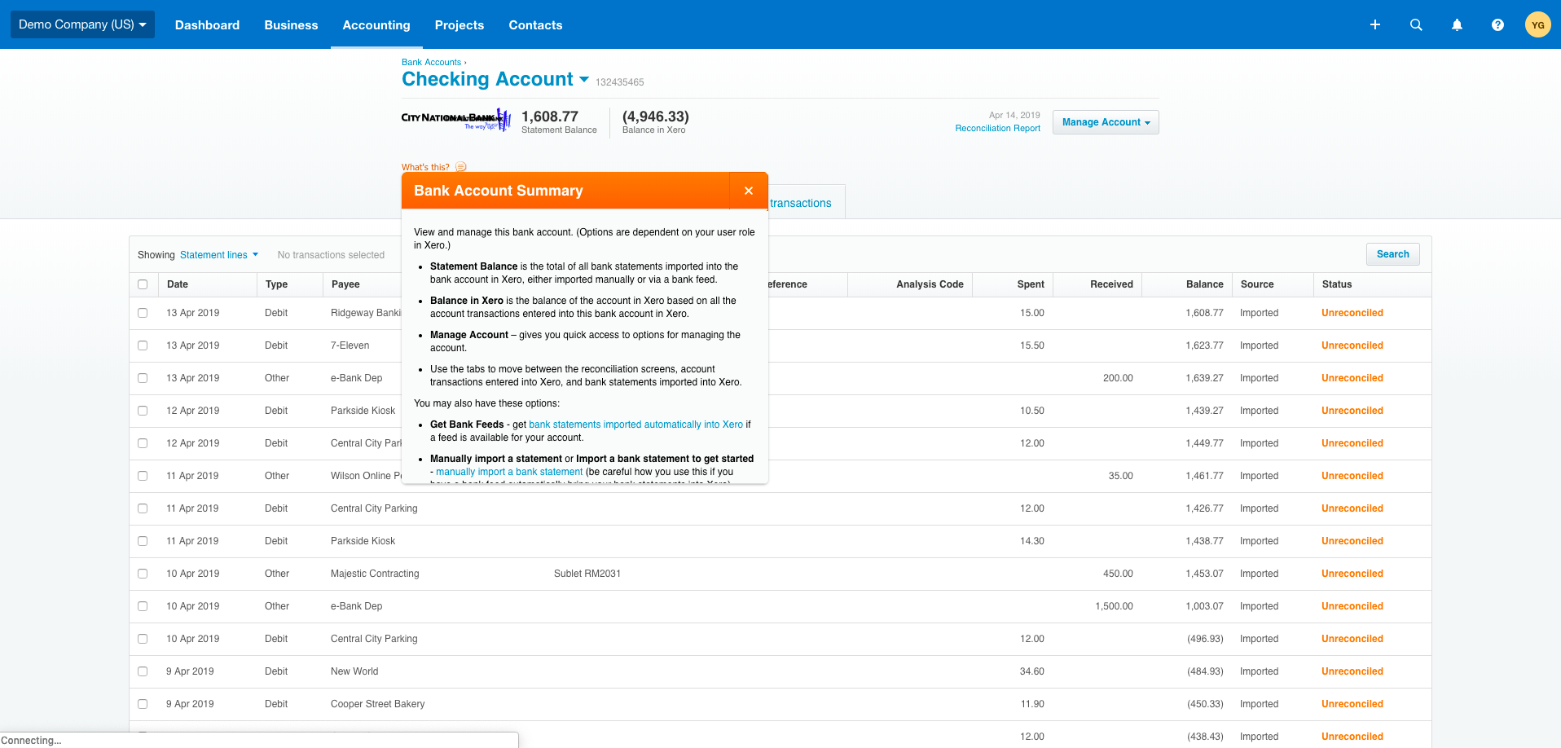
Task: Sort by the Payee column header
Action: (345, 284)
